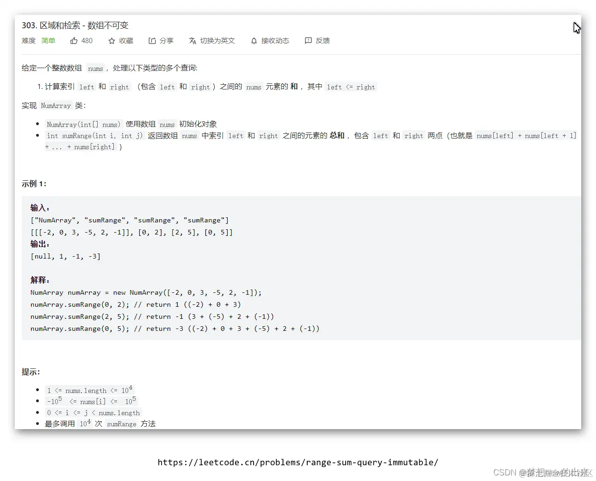
Task: Click 接收动态 to subscribe to updates
Action: [x=275, y=41]
